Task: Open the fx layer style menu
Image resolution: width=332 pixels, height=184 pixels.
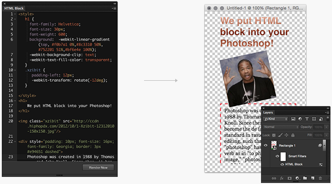Action: [x=282, y=178]
